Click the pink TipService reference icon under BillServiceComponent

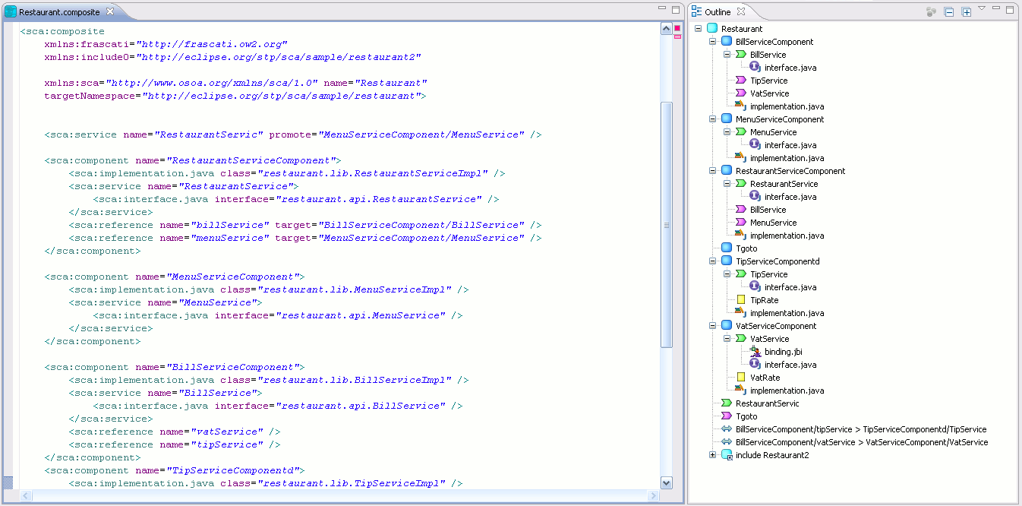741,81
